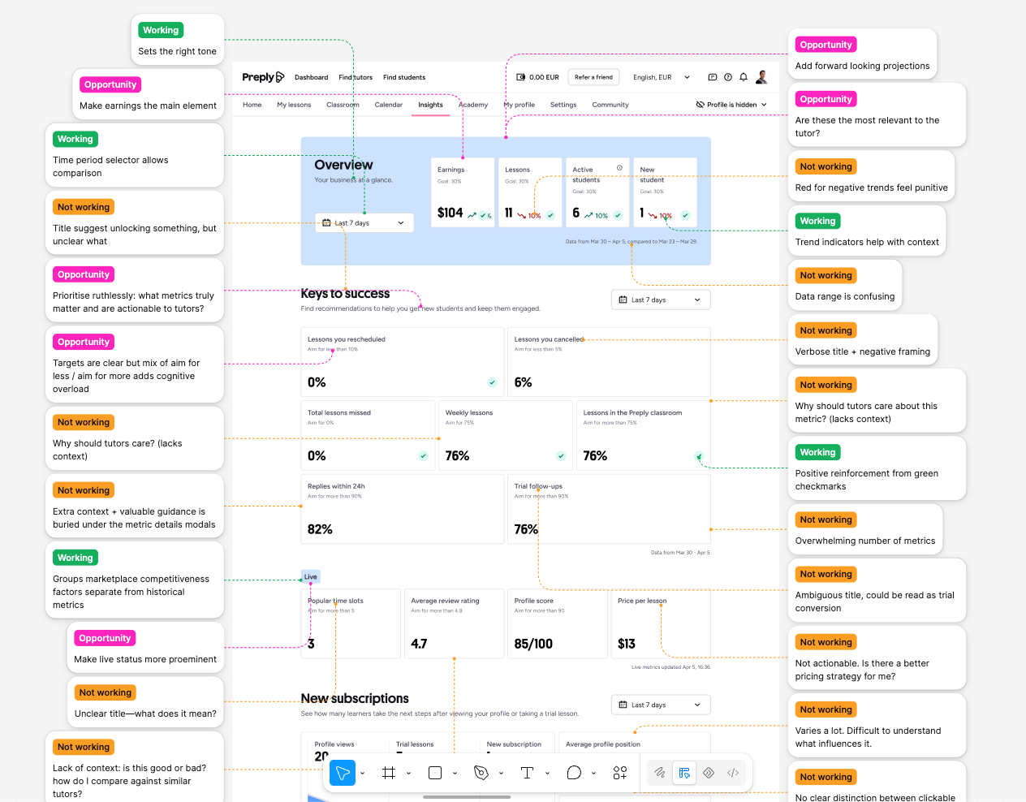Click the Refer a friend button
Screen dimensions: 1026x802
pos(593,77)
